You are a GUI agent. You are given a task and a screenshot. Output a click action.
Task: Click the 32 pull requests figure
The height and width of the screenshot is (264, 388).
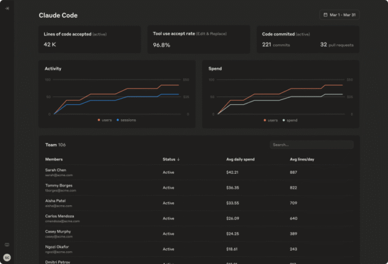pos(337,45)
